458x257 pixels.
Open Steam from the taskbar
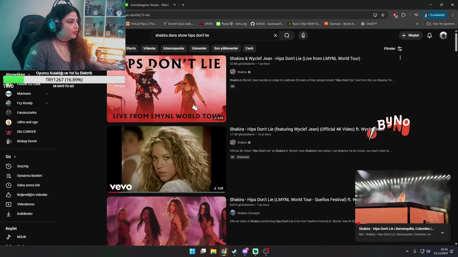234,251
